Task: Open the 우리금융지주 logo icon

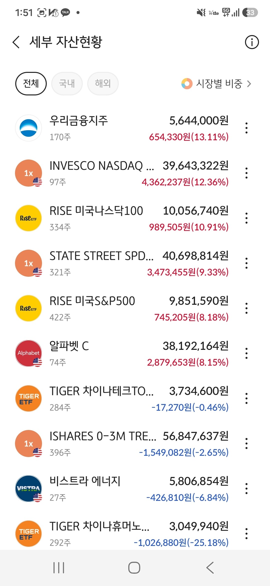Action: point(28,128)
